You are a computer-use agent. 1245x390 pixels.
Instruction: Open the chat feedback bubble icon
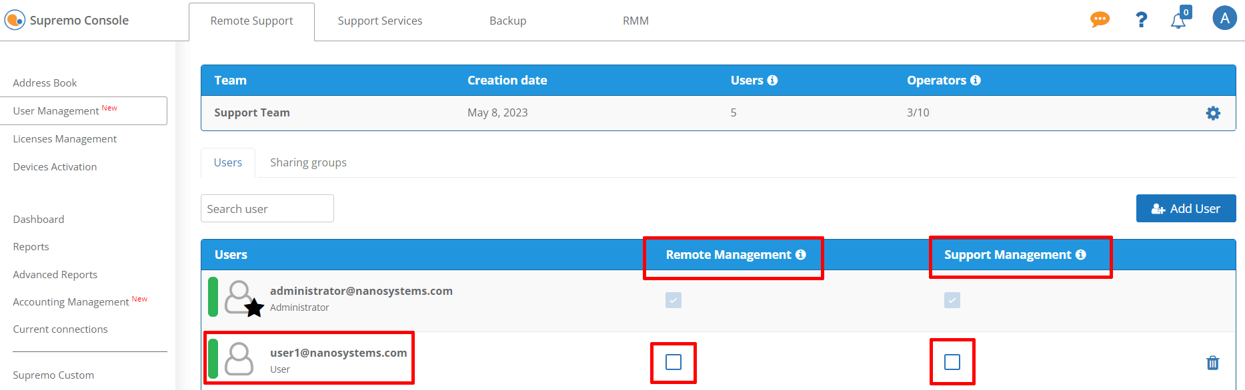click(x=1100, y=19)
